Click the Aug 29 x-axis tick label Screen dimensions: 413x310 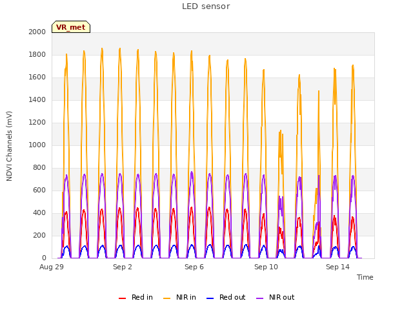(52, 267)
